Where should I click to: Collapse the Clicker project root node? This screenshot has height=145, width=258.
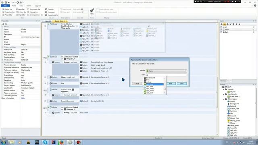(x=221, y=87)
